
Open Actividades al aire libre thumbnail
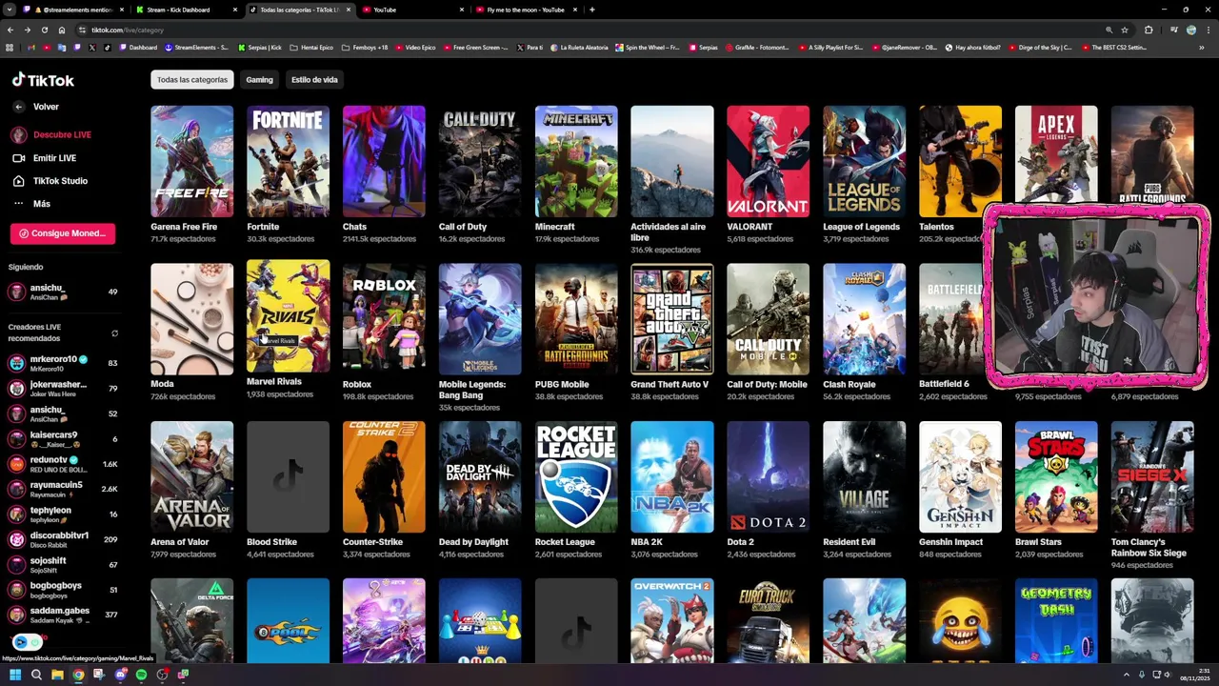(671, 161)
